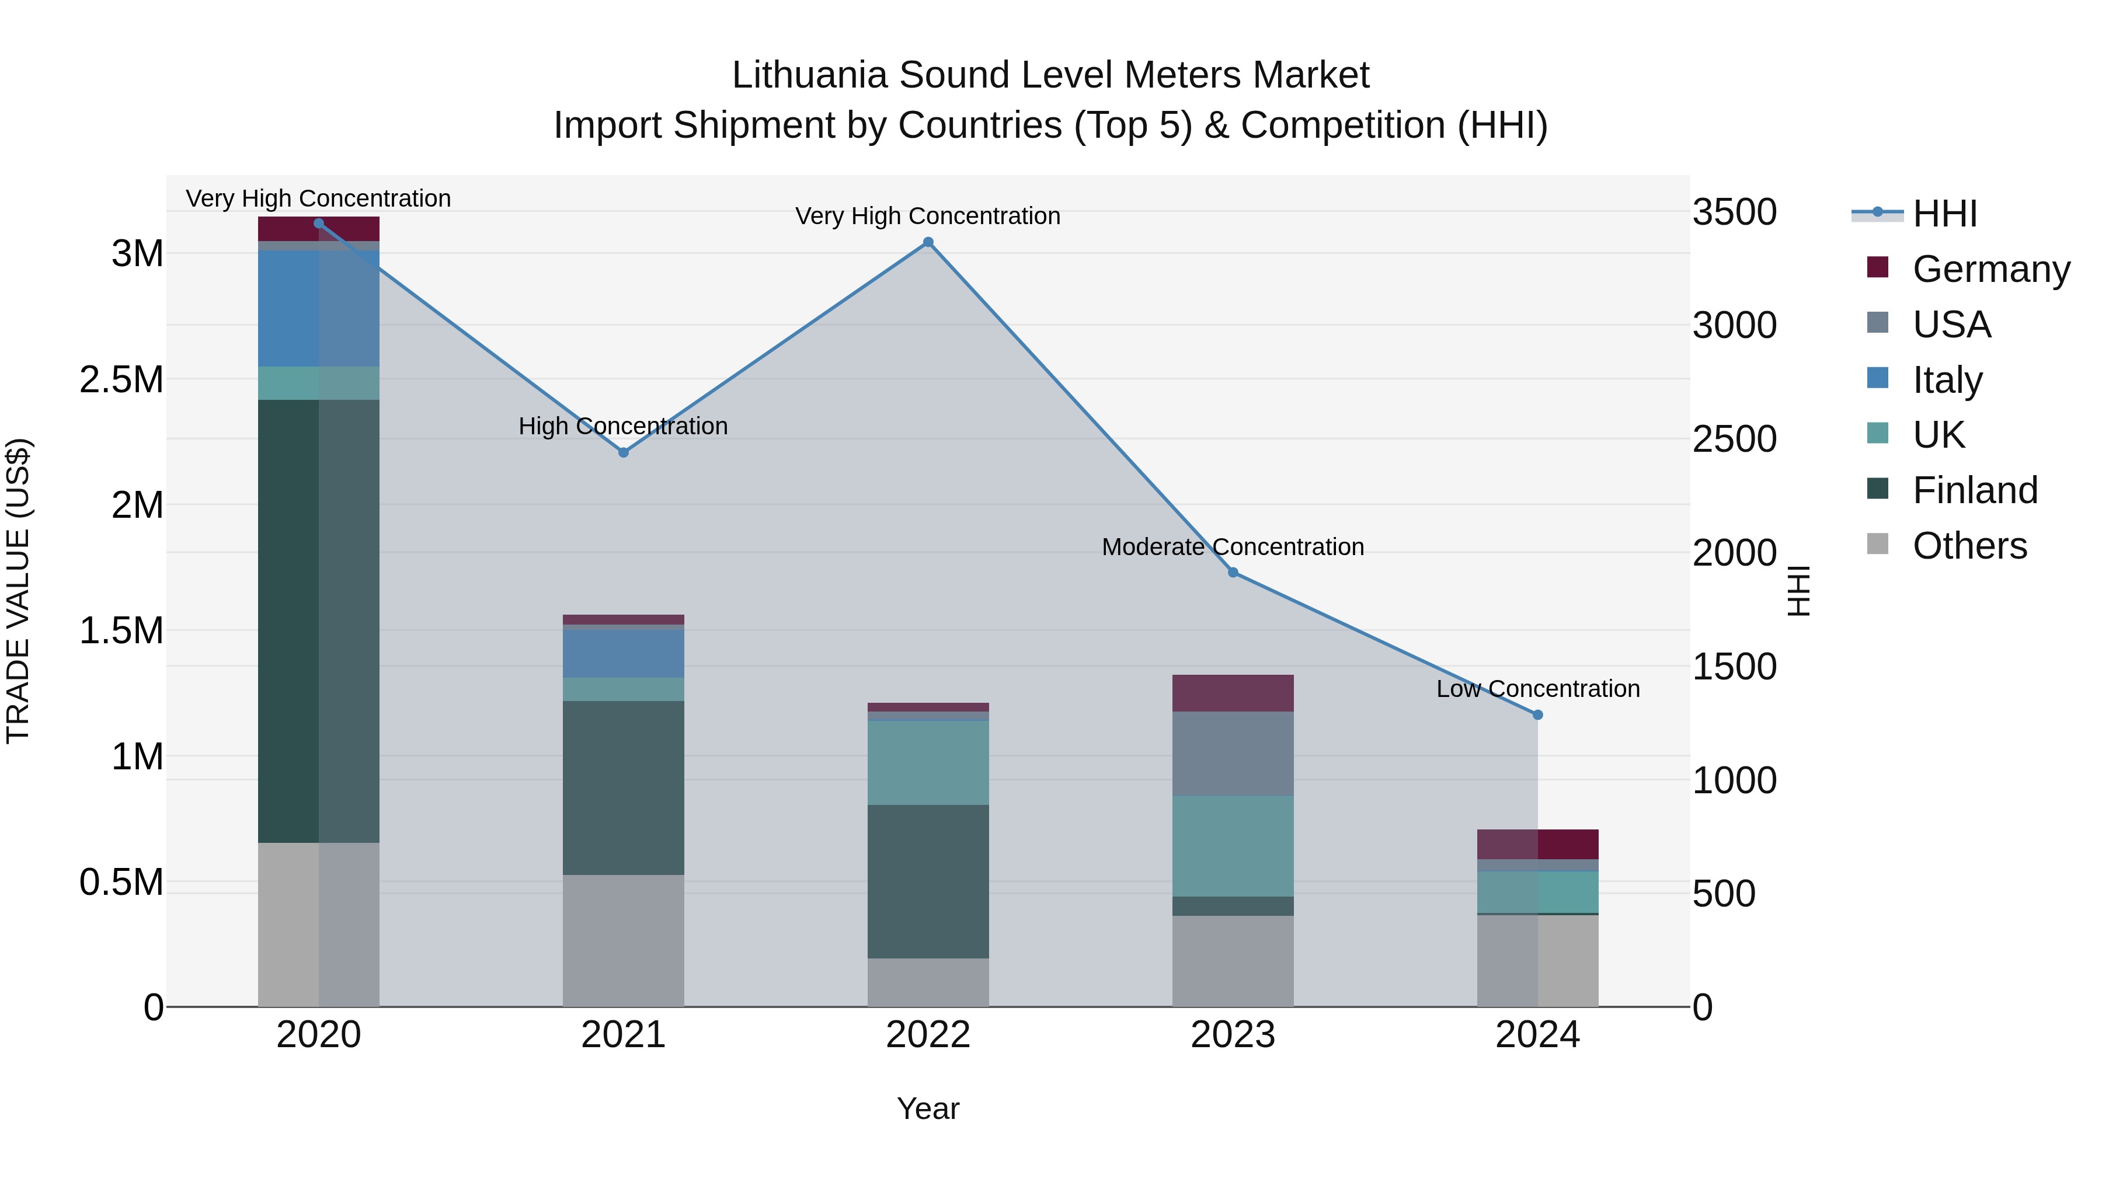
Task: Click the 2023 x-axis tick label
Action: pos(1233,1035)
